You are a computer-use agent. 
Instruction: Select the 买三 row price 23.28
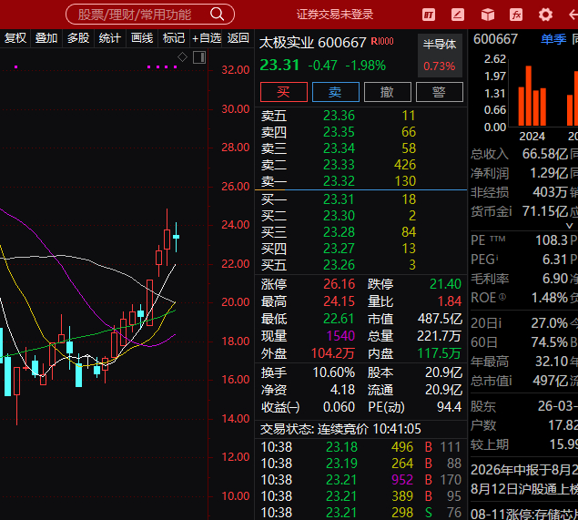(x=339, y=232)
